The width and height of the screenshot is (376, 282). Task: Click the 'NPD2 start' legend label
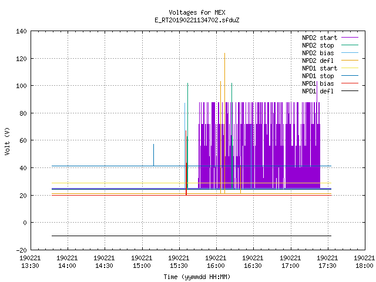click(320, 38)
